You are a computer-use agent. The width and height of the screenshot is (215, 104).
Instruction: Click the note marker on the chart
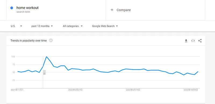point(44,72)
